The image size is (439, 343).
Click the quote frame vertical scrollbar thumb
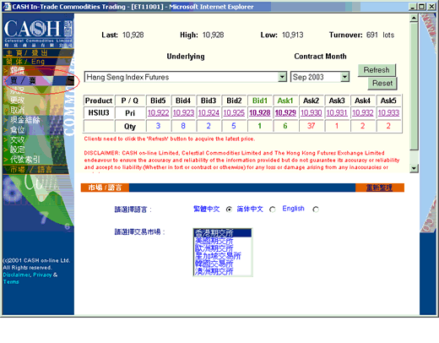[x=414, y=86]
